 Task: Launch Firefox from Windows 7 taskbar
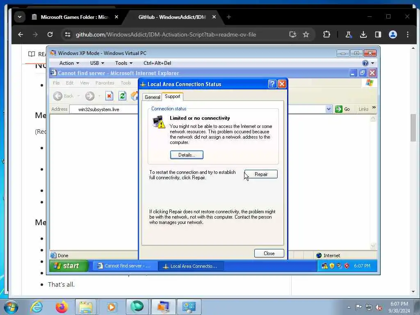point(62,307)
